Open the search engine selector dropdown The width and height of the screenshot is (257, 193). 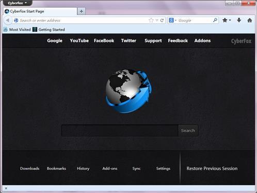coord(173,21)
